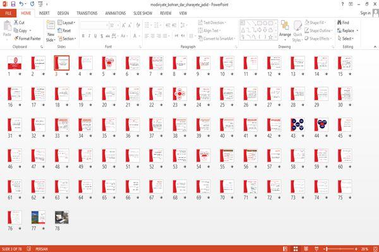The image size is (379, 252).
Task: Click Slide Sorter view icon in status bar
Action: pyautogui.click(x=296, y=249)
